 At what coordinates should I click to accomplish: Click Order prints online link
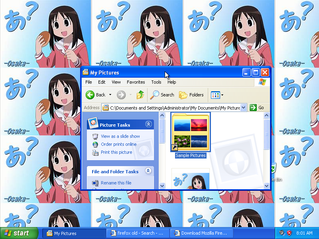point(119,144)
